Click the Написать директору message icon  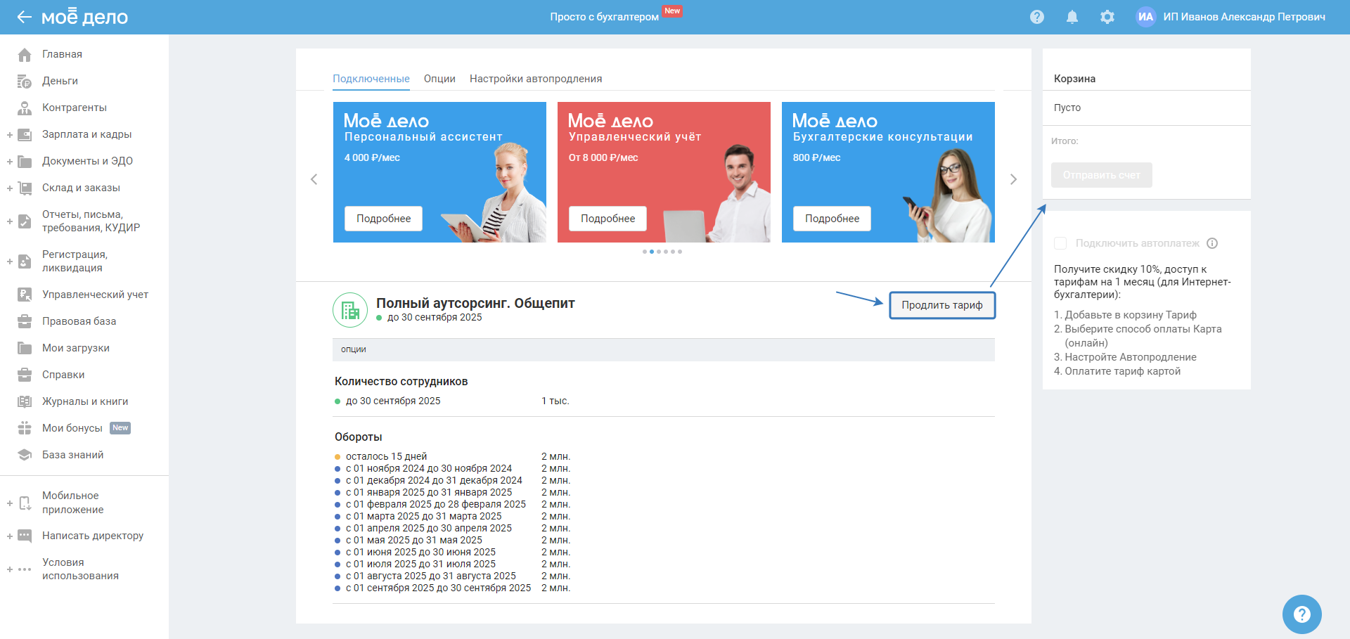25,536
